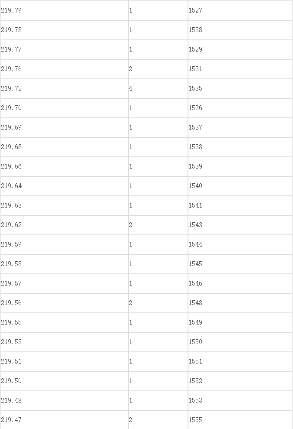Image resolution: width=293 pixels, height=429 pixels.
Task: Select the score 219.76 cell
Action: pos(64,69)
